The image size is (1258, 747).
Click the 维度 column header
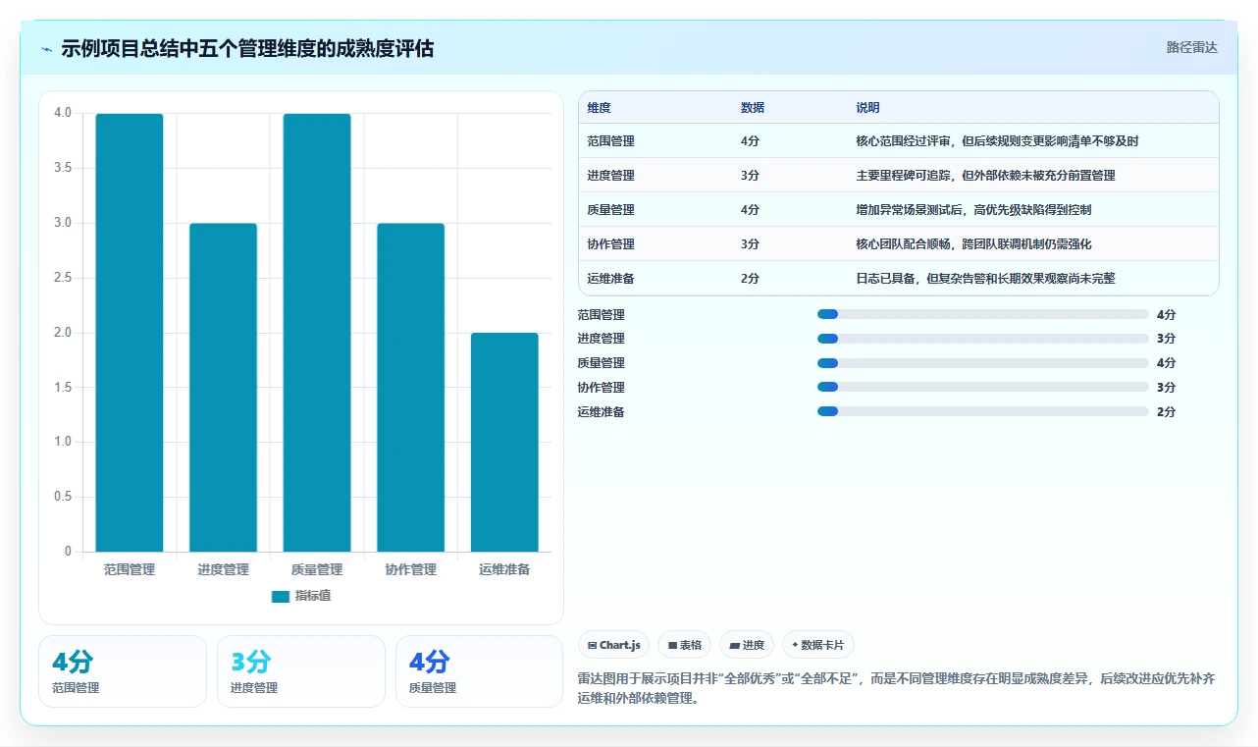[599, 107]
